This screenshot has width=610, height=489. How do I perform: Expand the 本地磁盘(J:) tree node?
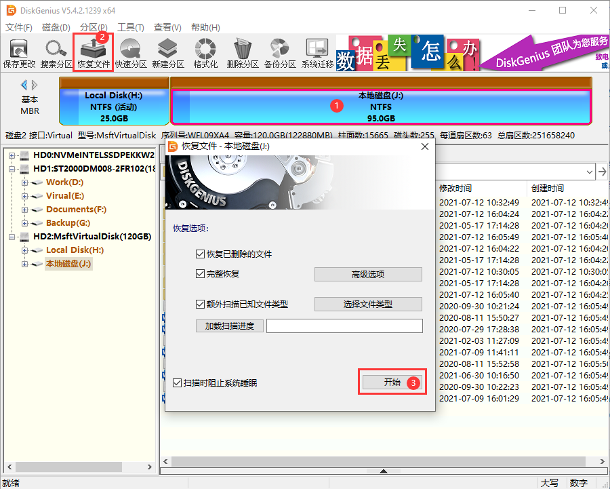click(x=24, y=264)
